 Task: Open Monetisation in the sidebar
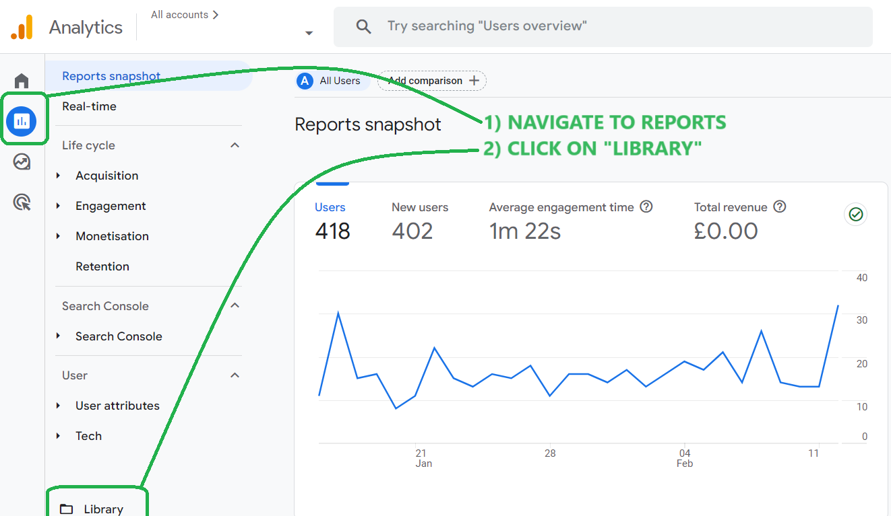point(112,236)
